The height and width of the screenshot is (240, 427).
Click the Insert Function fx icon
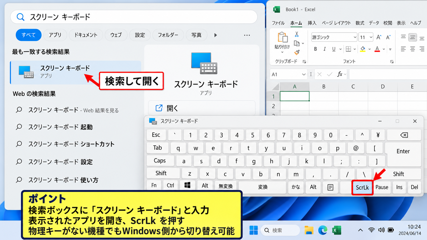[x=340, y=74]
